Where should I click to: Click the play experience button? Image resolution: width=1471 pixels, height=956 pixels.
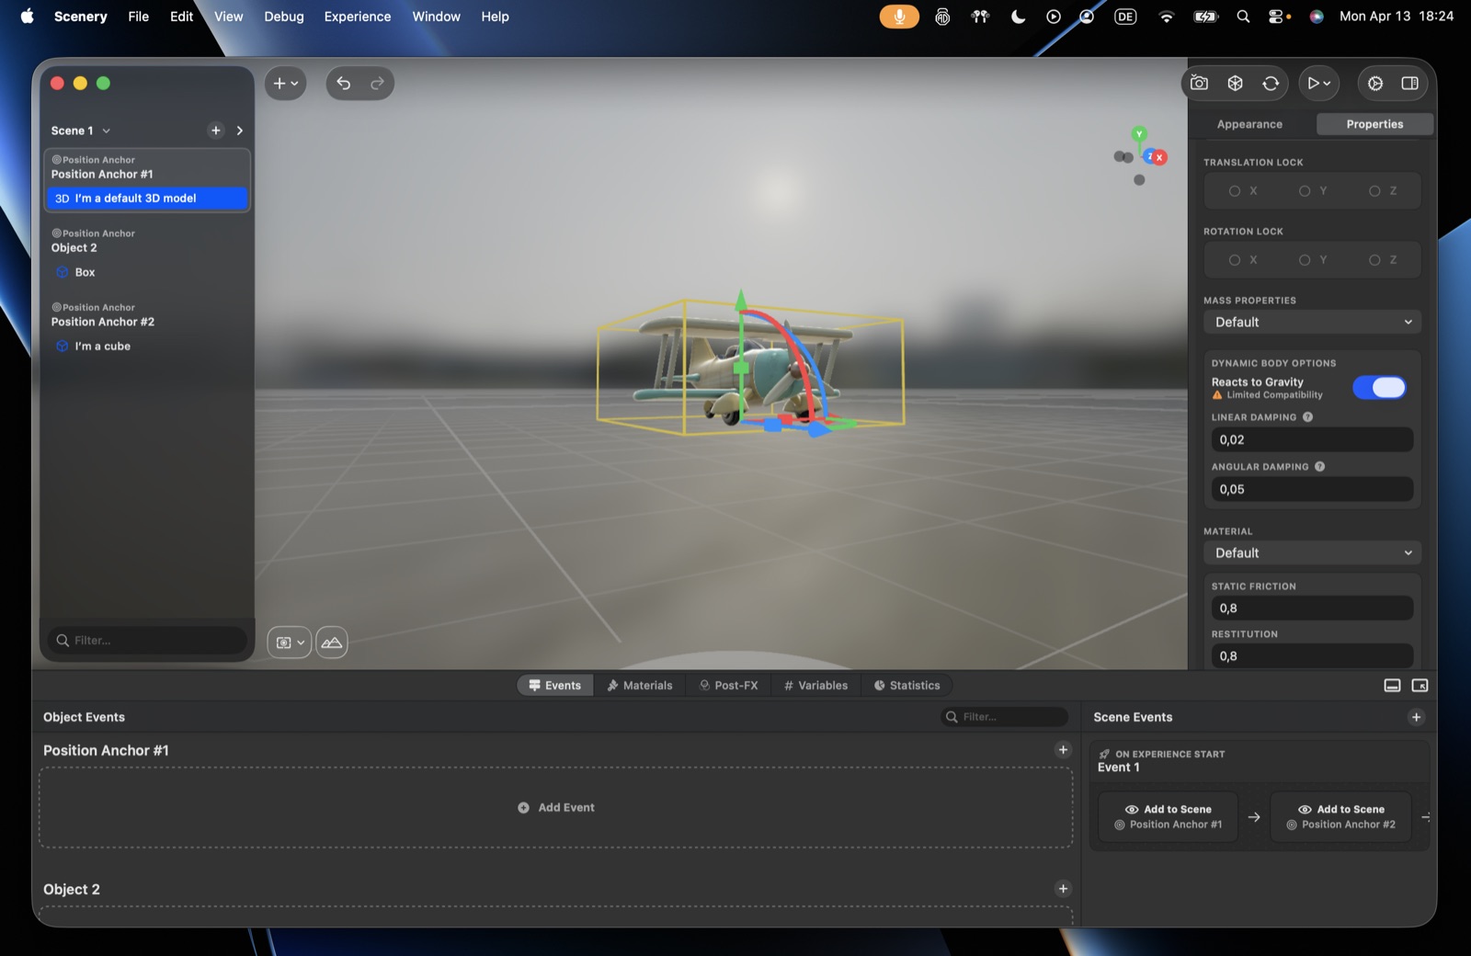point(1318,83)
